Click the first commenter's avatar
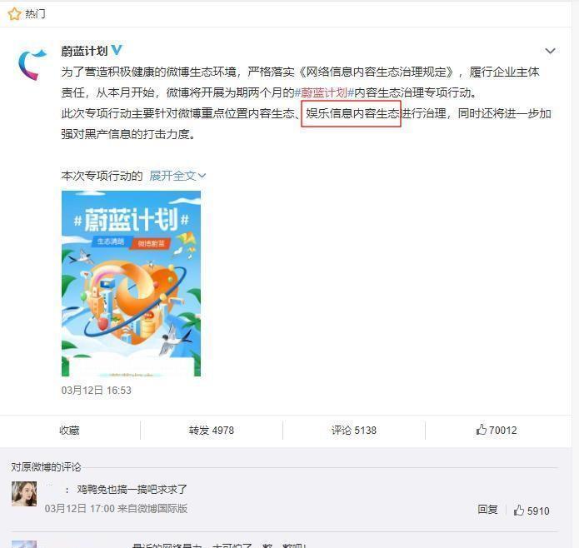579x548 pixels. click(24, 494)
